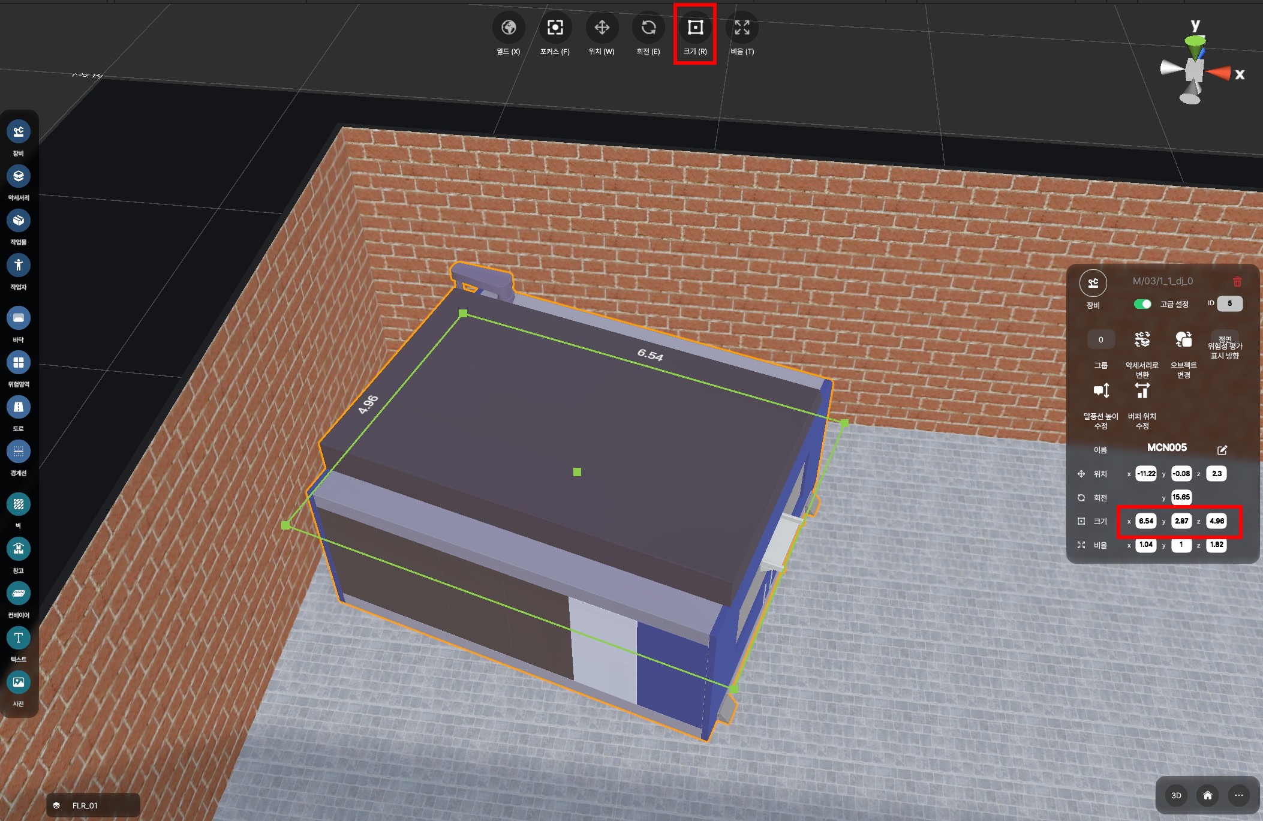Open the 컨베이어 conveyor sidebar icon
Viewport: 1263px width, 821px height.
click(x=19, y=594)
